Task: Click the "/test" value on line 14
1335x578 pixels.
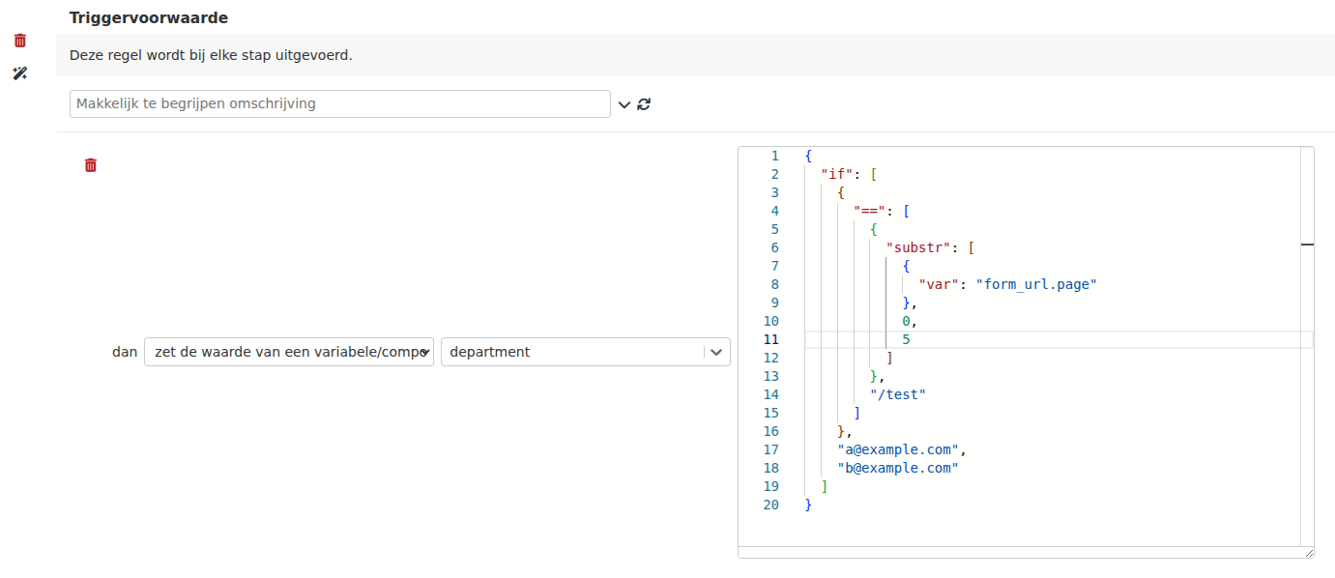Action: tap(898, 394)
